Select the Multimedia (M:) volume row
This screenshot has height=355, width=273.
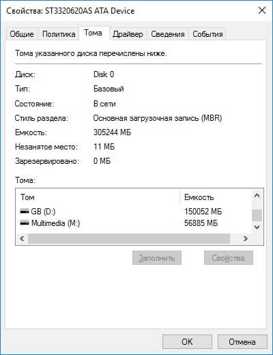point(134,223)
